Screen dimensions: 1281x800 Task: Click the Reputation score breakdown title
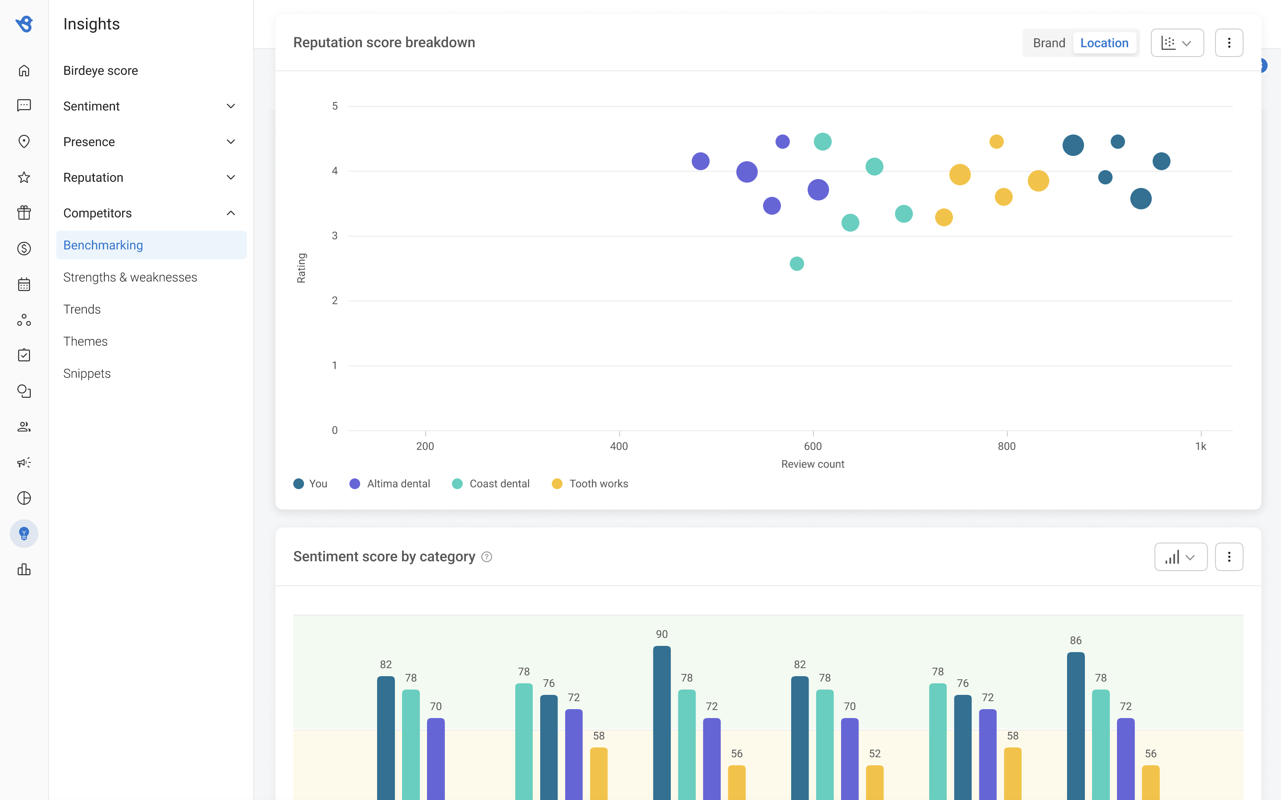[x=384, y=42]
